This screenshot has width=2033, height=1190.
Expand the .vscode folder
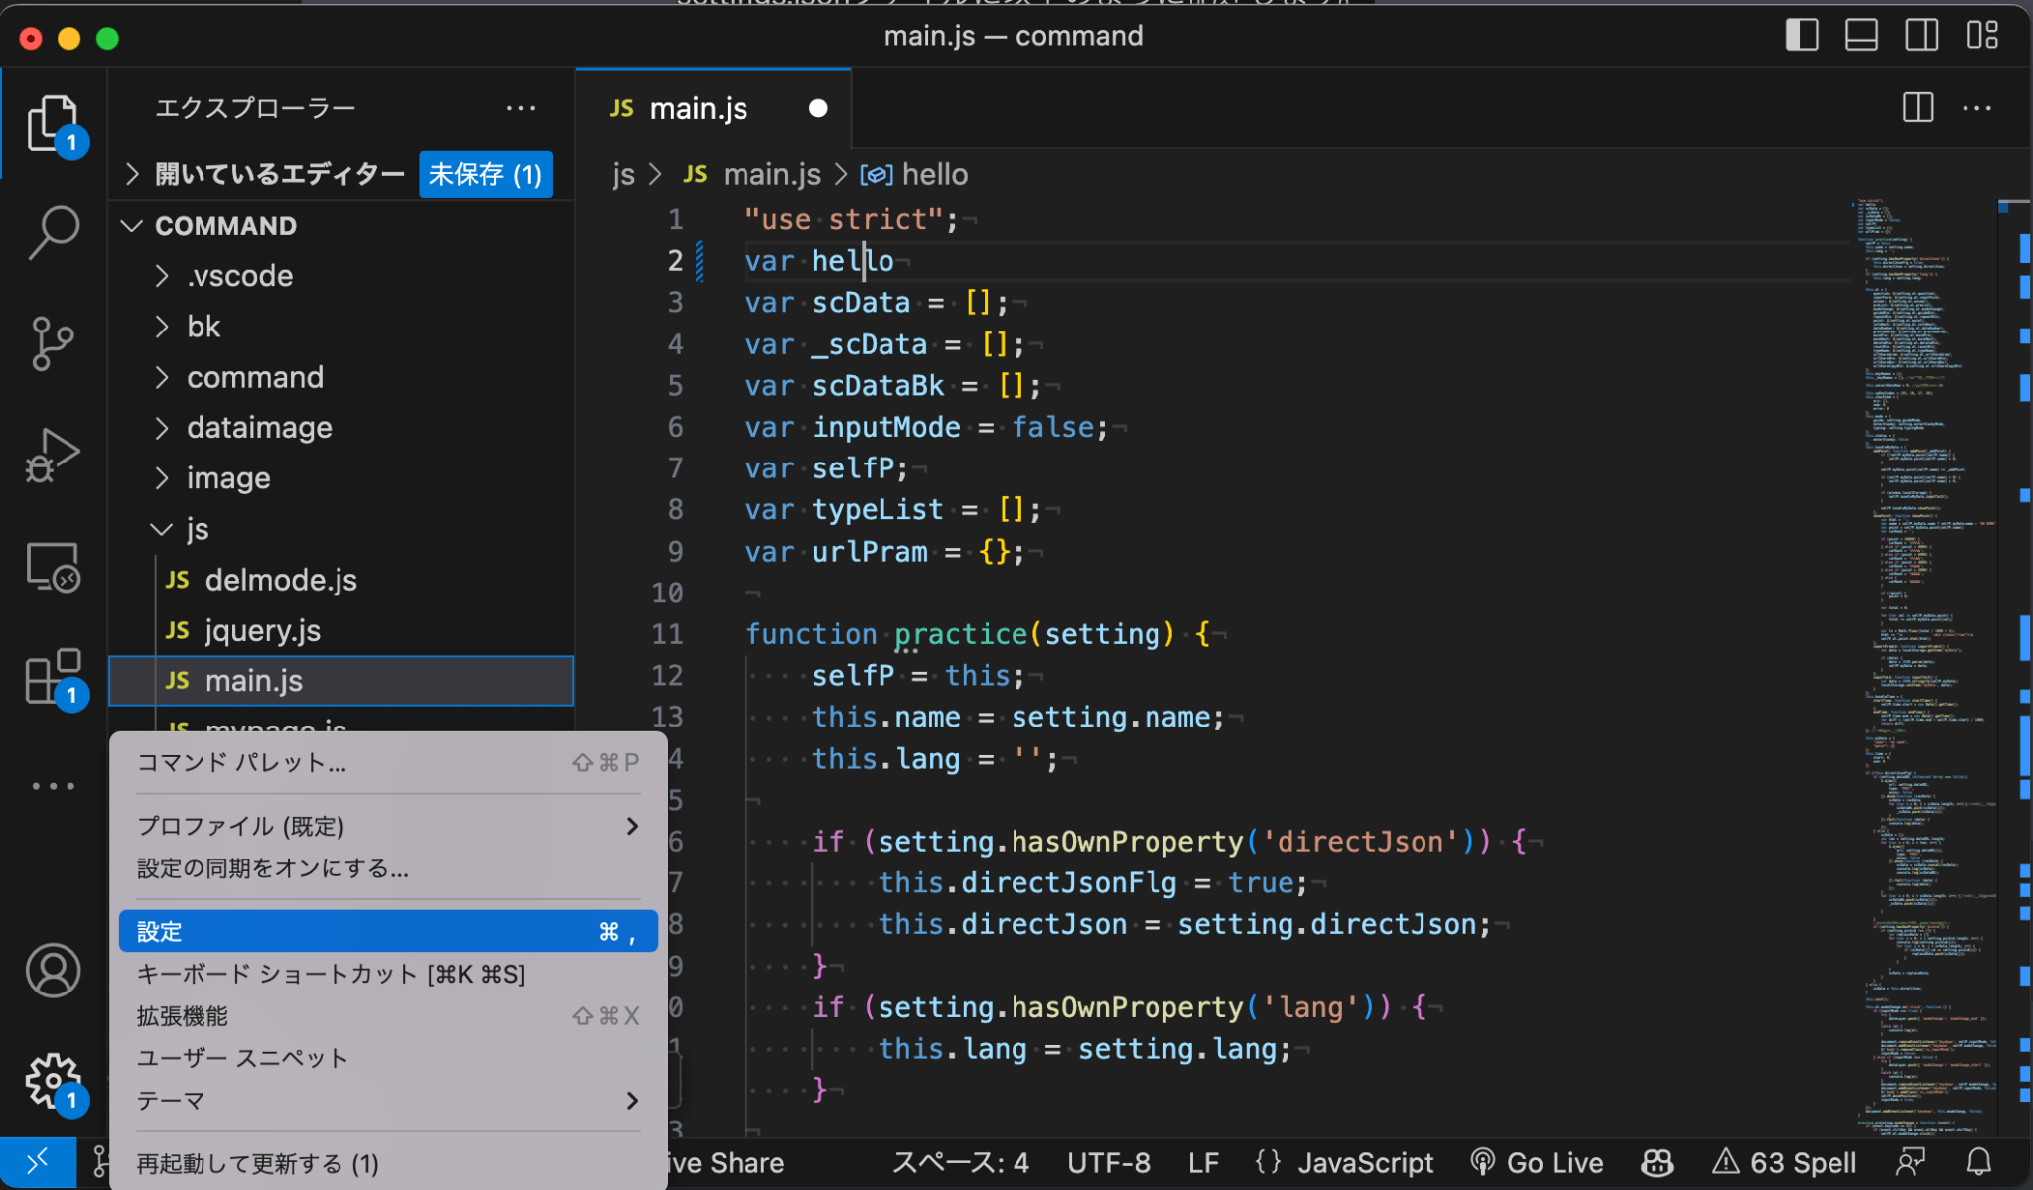coord(239,275)
